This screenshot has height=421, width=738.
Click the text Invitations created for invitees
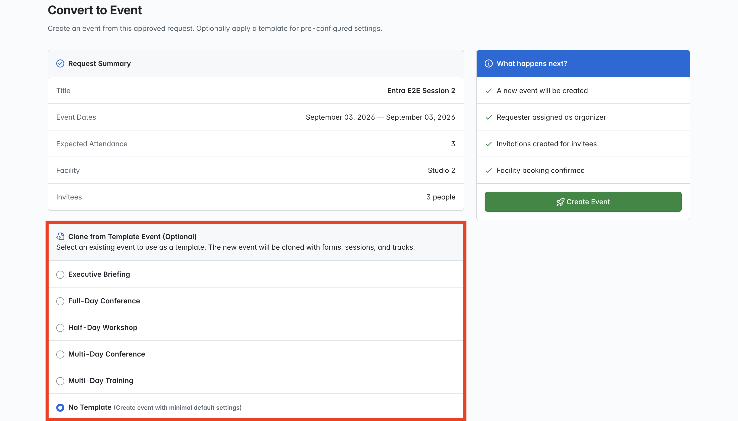(546, 144)
